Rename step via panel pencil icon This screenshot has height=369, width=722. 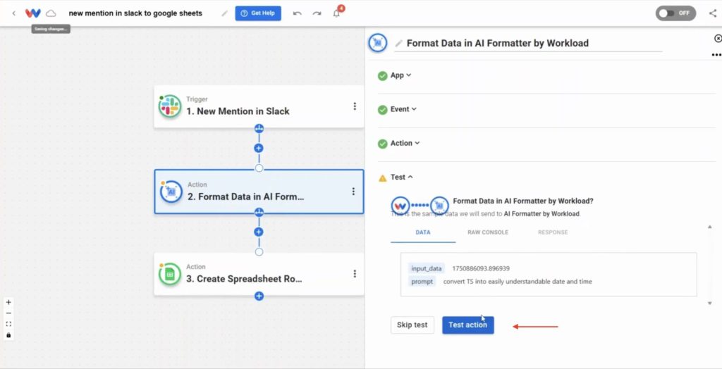click(399, 43)
